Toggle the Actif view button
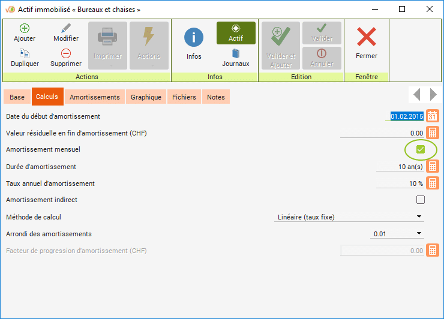This screenshot has width=444, height=319. [x=236, y=33]
